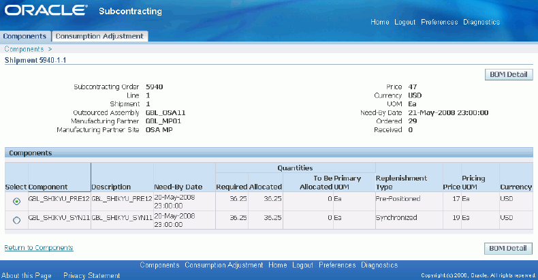Select radio button for GBL_SHIKYU_PRE12 row
The image size is (538, 280).
click(x=16, y=202)
